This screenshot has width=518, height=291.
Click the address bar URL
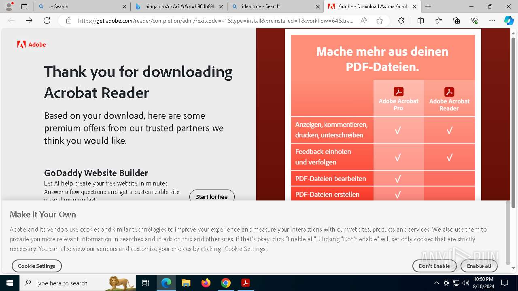point(215,21)
